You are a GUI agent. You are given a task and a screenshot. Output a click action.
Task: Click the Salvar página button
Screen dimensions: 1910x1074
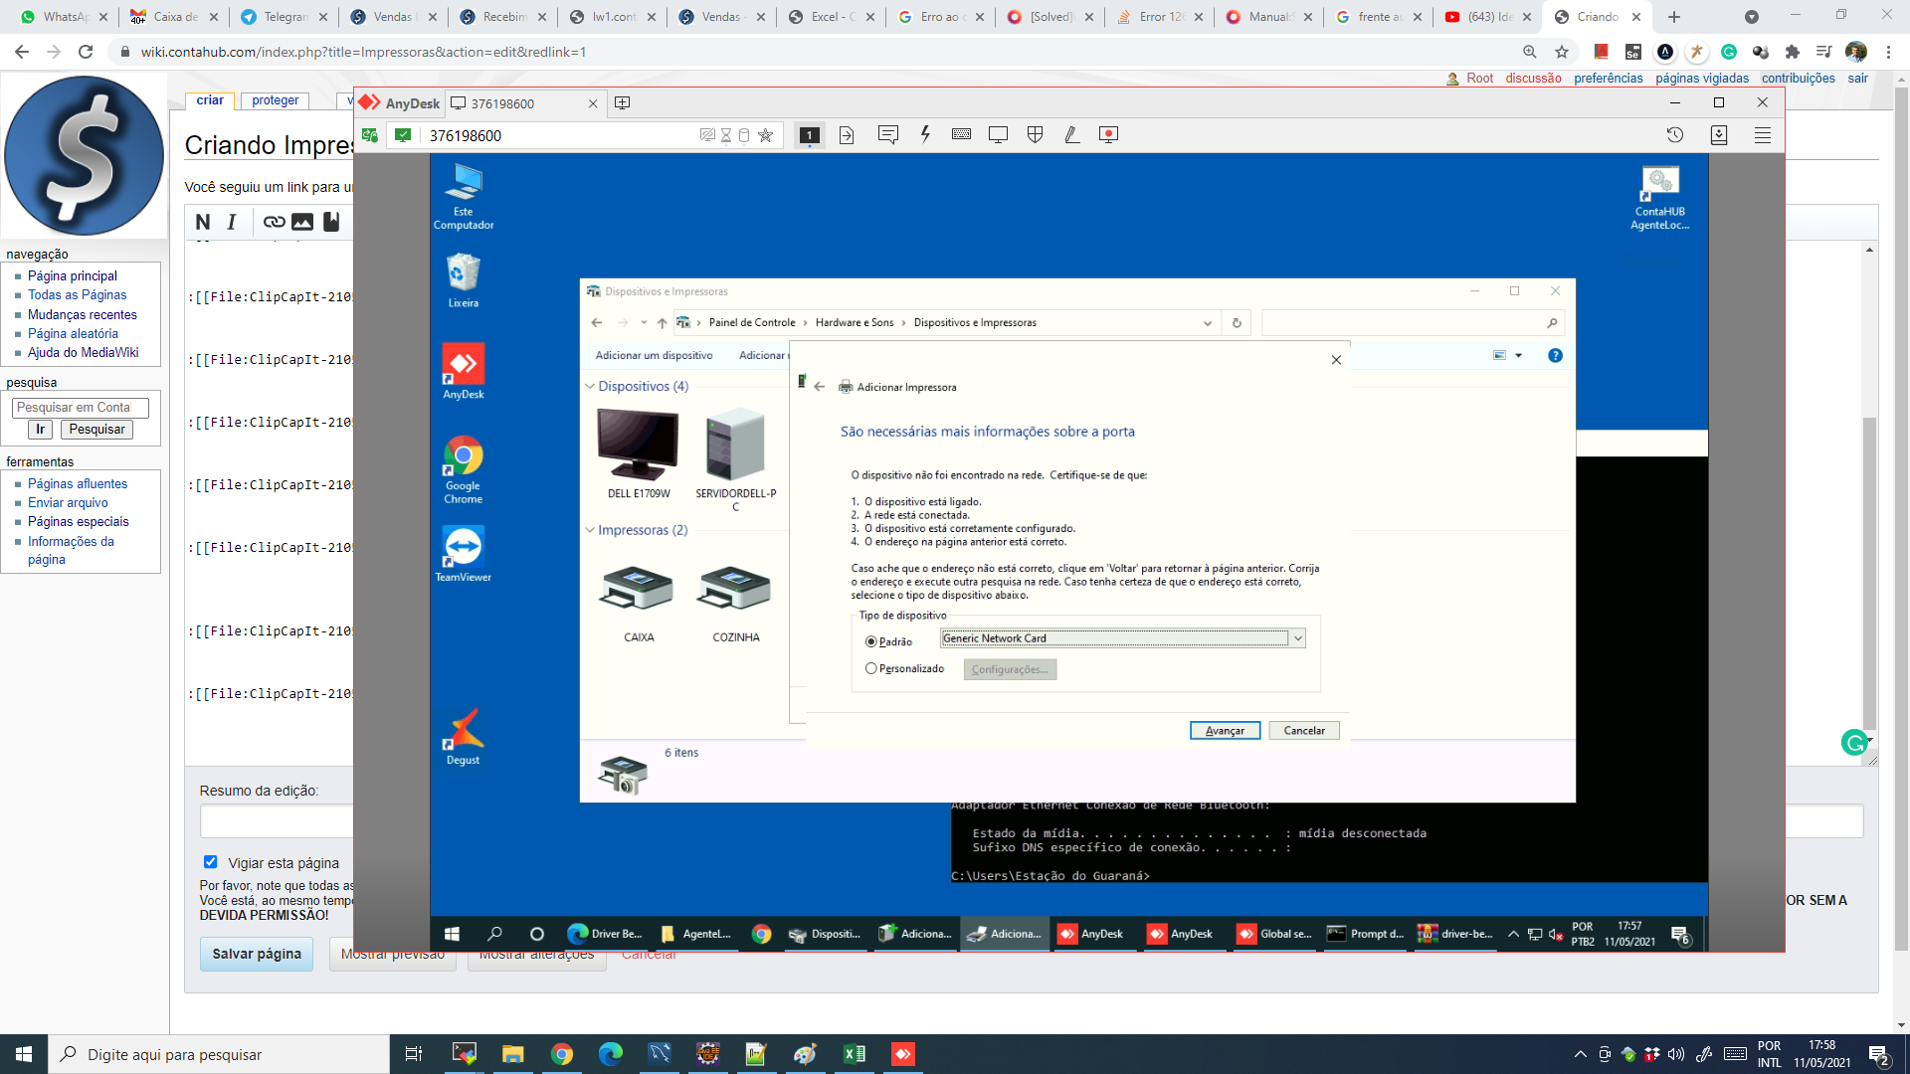tap(257, 954)
